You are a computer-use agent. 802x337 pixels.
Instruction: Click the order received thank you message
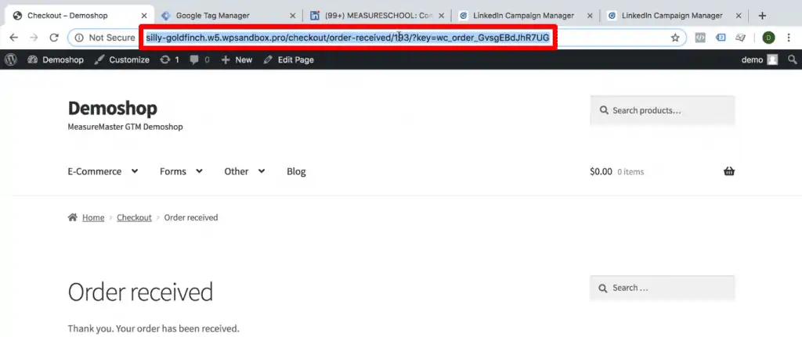(x=153, y=328)
